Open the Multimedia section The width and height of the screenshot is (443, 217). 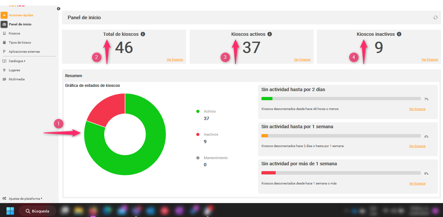click(17, 79)
